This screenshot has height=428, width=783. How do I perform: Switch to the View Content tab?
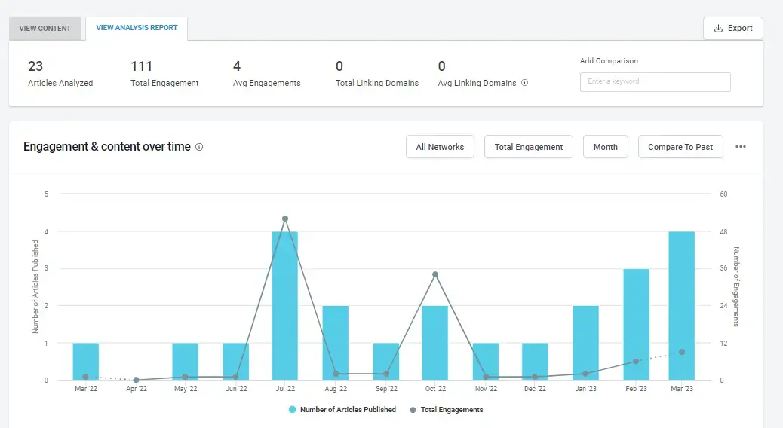point(45,29)
